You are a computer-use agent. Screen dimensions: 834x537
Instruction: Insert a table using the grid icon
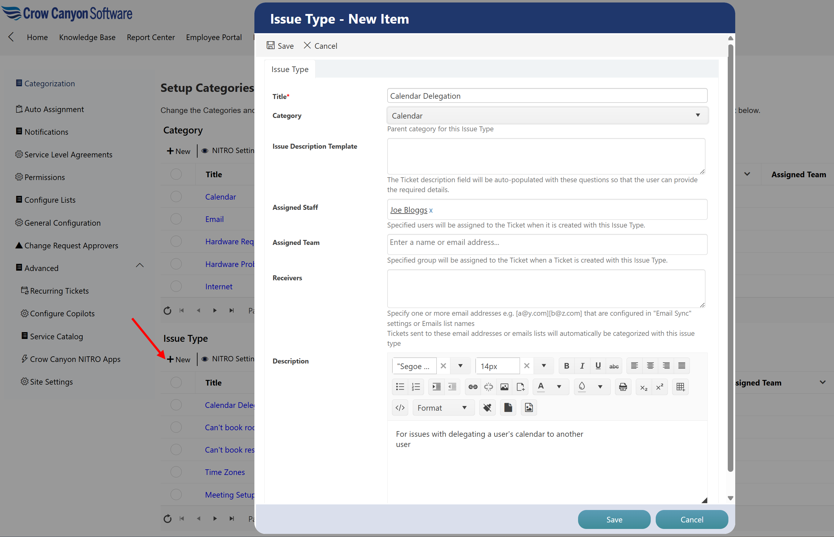tap(681, 387)
